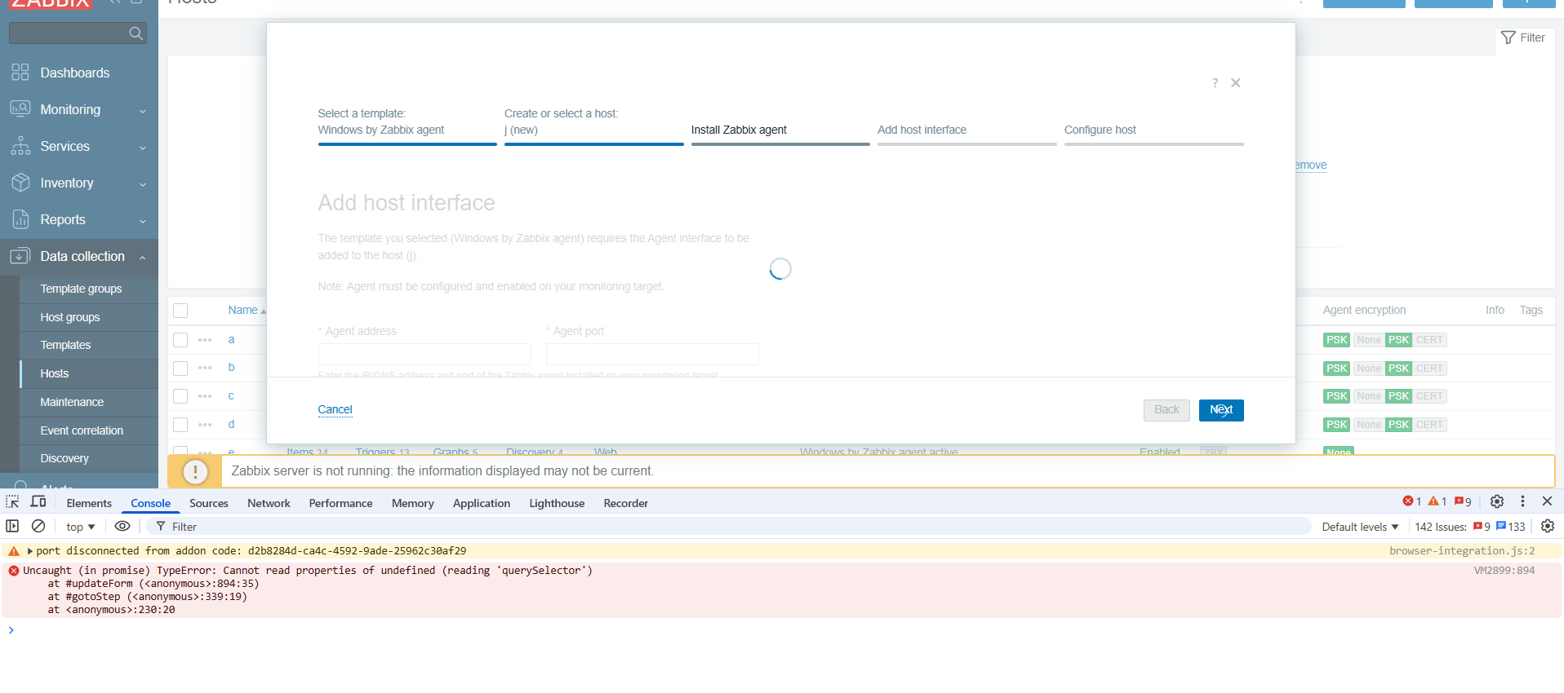Screen dimensions: 1564x693
Task: Click the Services sidebar icon
Action: pyautogui.click(x=20, y=146)
